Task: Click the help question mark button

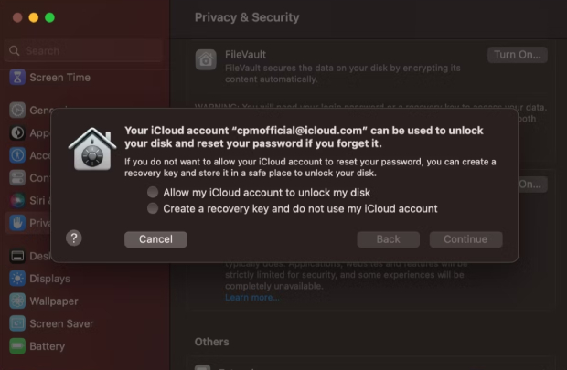Action: 74,238
